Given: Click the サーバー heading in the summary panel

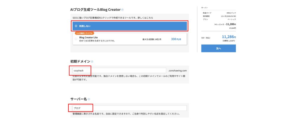Looking at the screenshot, I should [x=205, y=7].
